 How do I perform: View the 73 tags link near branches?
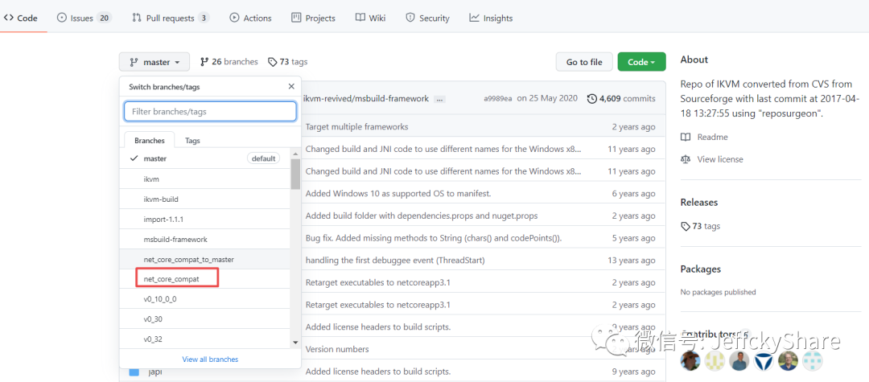click(287, 61)
